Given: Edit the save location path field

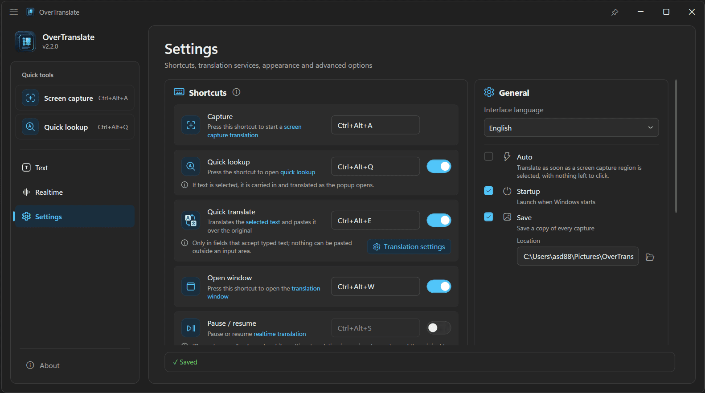Looking at the screenshot, I should coord(578,256).
